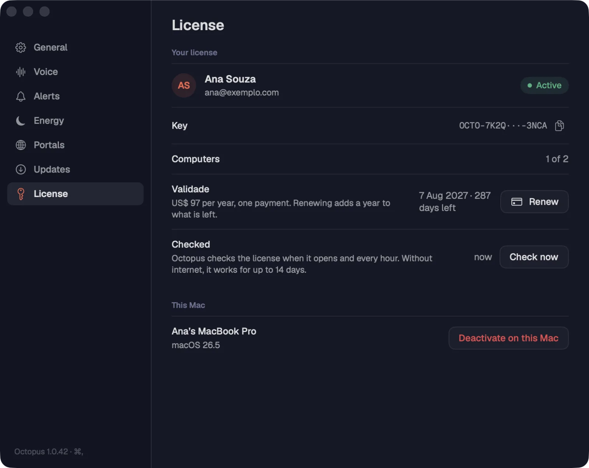Click the expiry date '7 Aug 2027 · 287 days left'

click(455, 201)
